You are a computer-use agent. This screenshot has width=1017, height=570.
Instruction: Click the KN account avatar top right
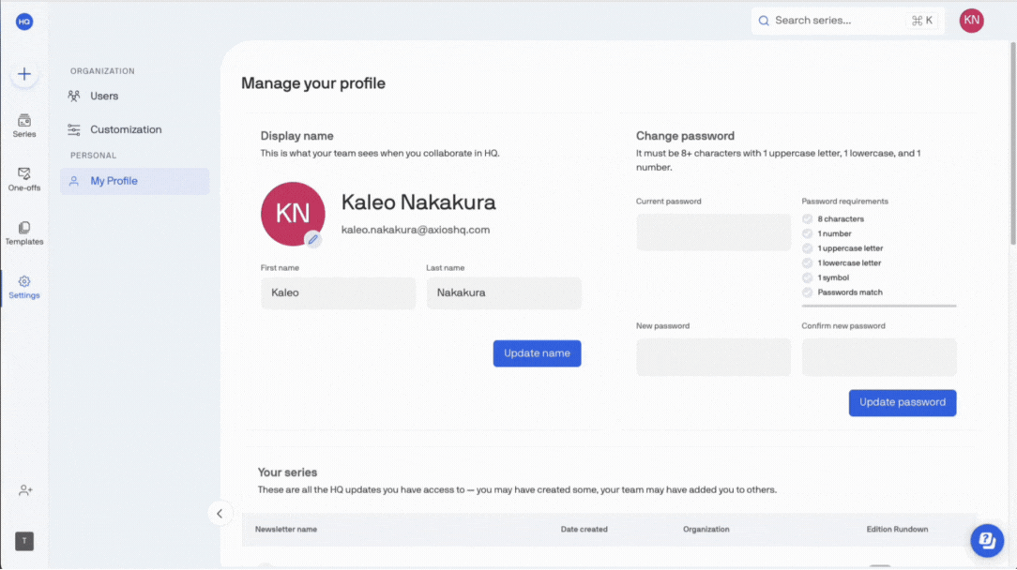971,21
